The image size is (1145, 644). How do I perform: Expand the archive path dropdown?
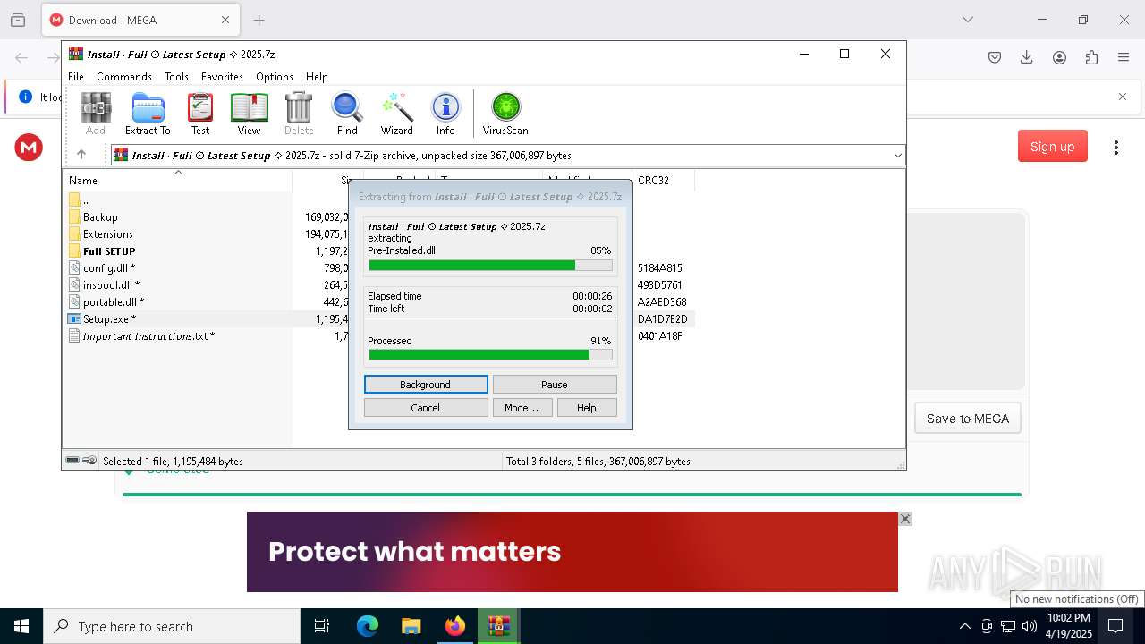(x=897, y=156)
